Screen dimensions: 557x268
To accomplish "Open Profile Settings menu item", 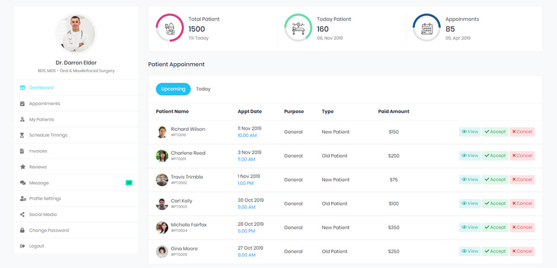I will (x=76, y=199).
